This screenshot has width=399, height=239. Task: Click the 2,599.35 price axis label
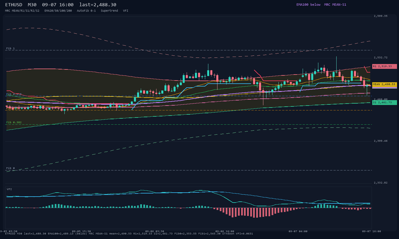[x=381, y=16]
